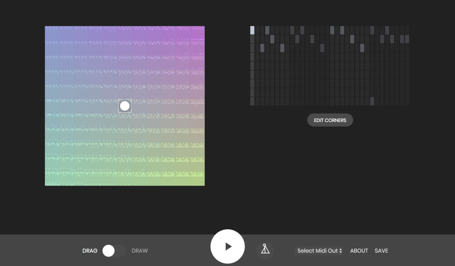Click the EDIT CORNERS button
Screen dimensions: 455x266
pos(330,120)
